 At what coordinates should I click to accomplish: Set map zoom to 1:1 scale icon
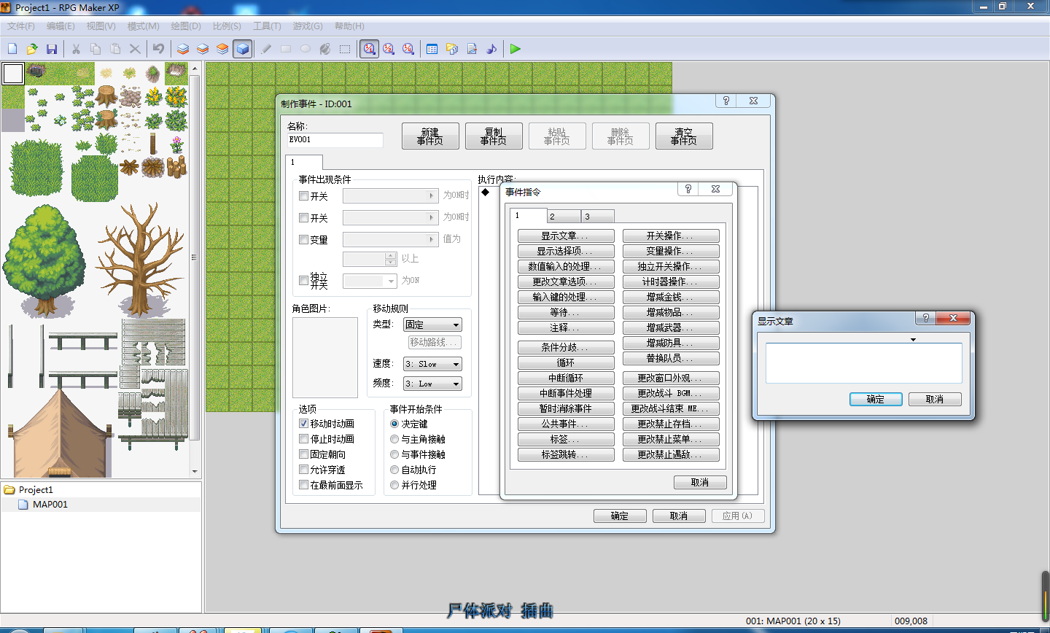(370, 49)
